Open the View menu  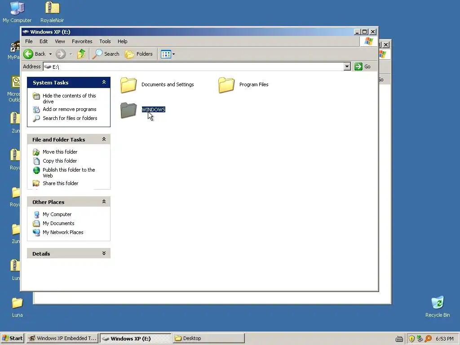coord(60,41)
